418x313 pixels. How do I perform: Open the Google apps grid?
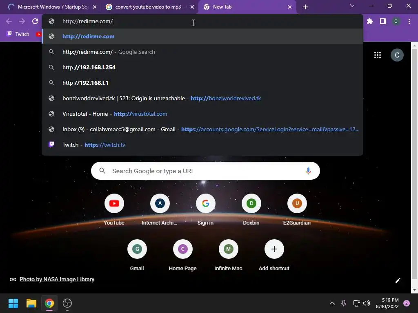pos(378,55)
